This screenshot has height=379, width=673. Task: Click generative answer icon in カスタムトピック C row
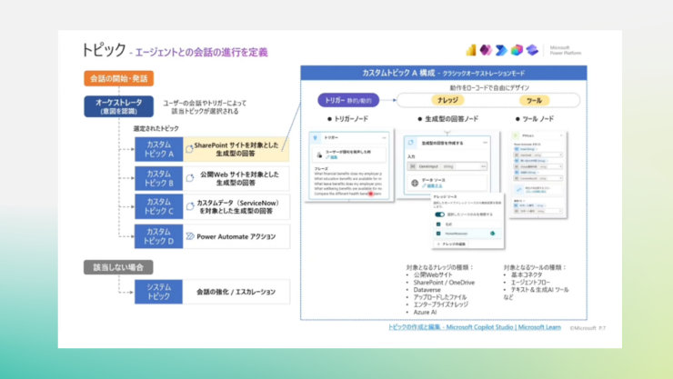tap(190, 206)
